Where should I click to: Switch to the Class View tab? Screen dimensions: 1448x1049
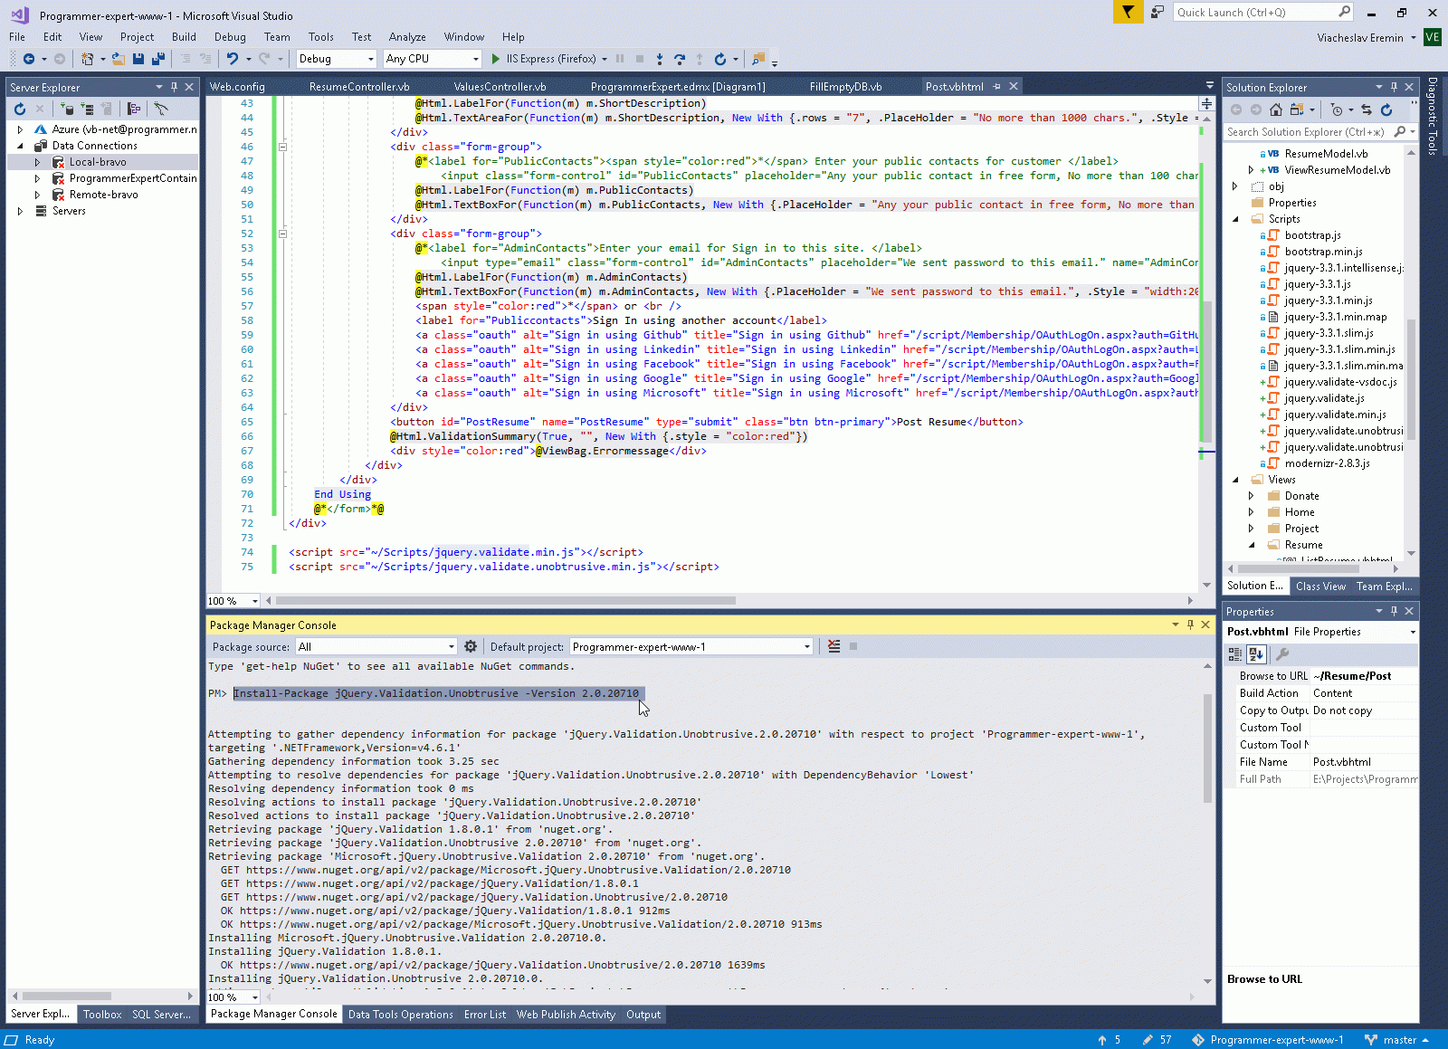coord(1320,586)
